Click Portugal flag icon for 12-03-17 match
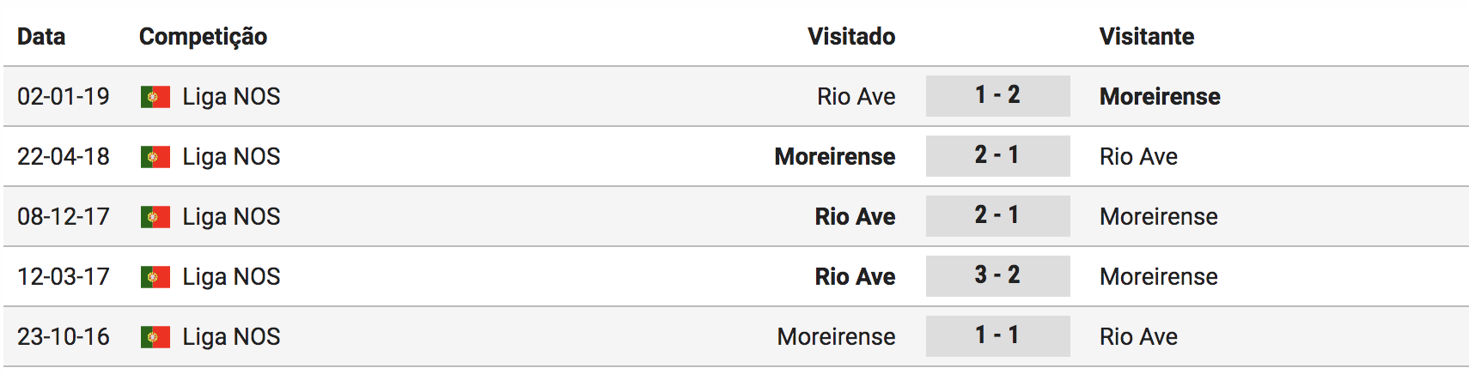This screenshot has height=374, width=1469. (x=155, y=277)
